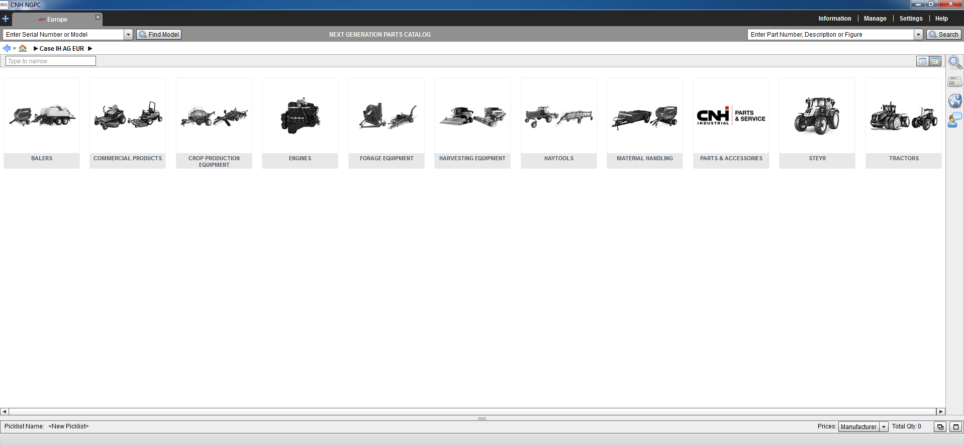Image resolution: width=964 pixels, height=445 pixels.
Task: Open the magnifier search icon in sidebar
Action: pyautogui.click(x=954, y=63)
